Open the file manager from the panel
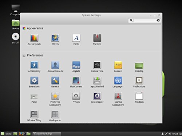 [29, 134]
